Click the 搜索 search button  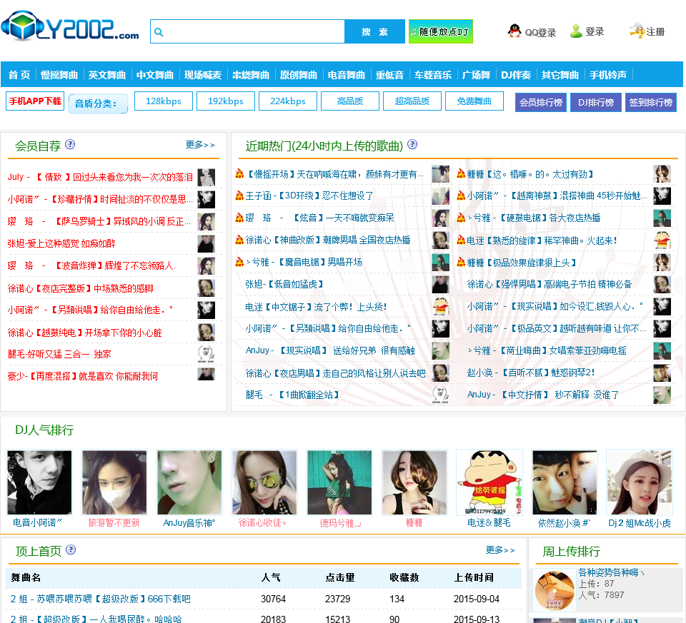[x=375, y=31]
